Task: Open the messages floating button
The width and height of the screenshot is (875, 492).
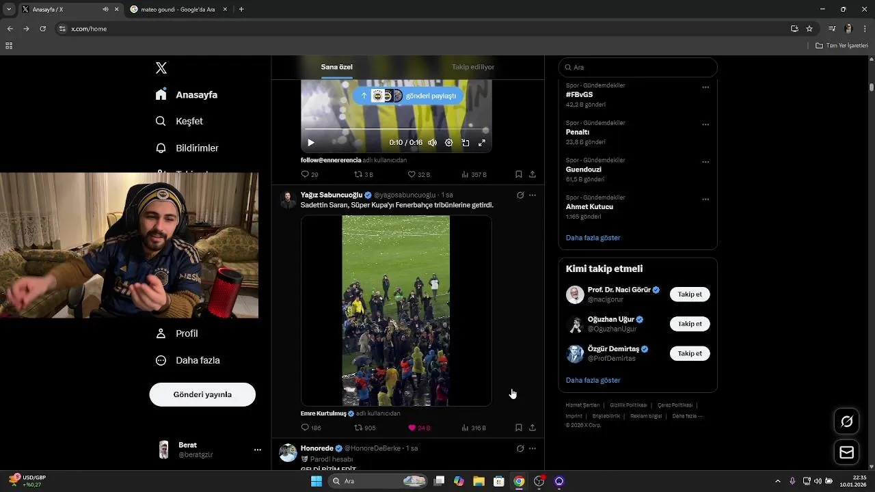Action: click(847, 452)
